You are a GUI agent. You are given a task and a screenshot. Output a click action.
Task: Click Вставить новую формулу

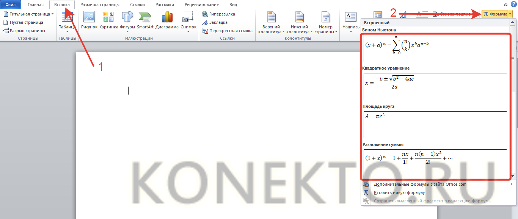coord(399,193)
